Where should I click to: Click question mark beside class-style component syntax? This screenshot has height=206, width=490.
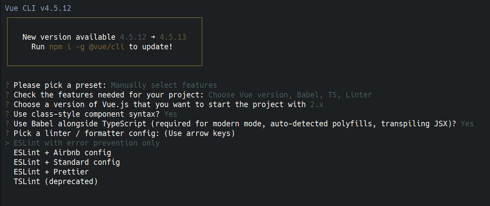click(7, 114)
